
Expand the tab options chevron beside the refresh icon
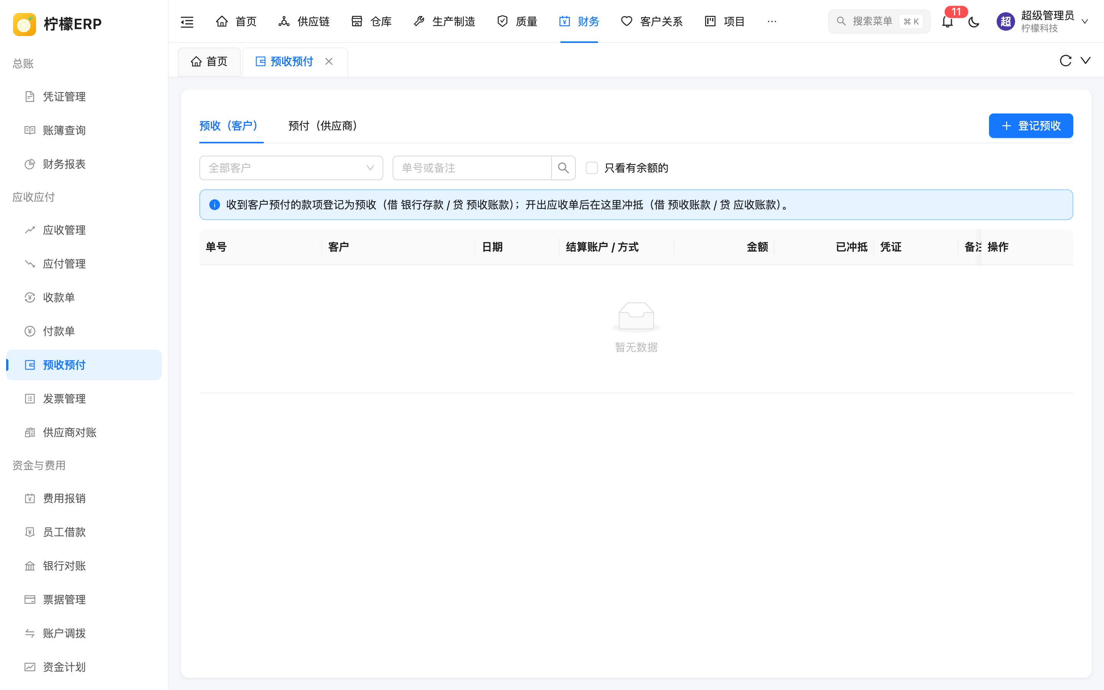(1085, 61)
